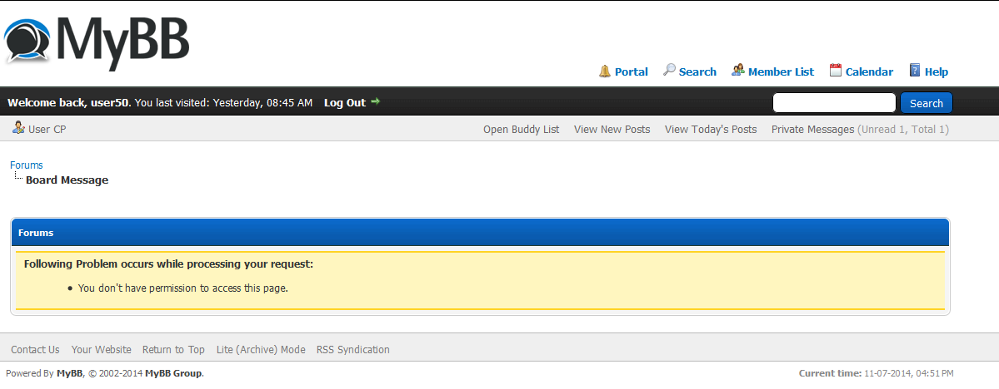The image size is (999, 389).
Task: Click the Calendar icon
Action: (836, 70)
